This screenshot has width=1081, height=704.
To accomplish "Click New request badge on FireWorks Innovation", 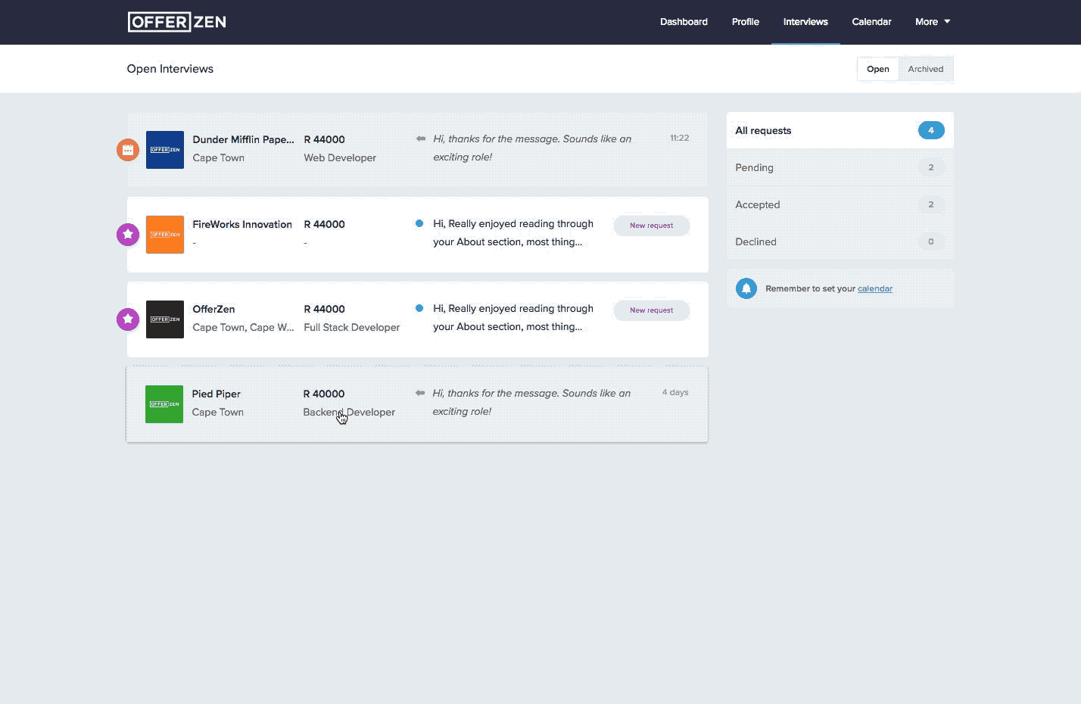I will pos(651,226).
